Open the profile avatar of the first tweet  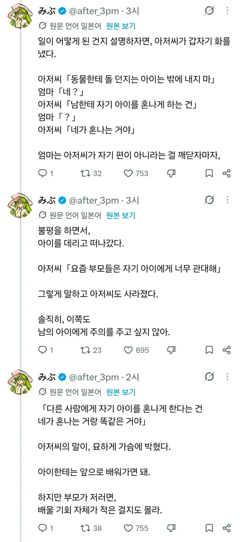coord(20,16)
